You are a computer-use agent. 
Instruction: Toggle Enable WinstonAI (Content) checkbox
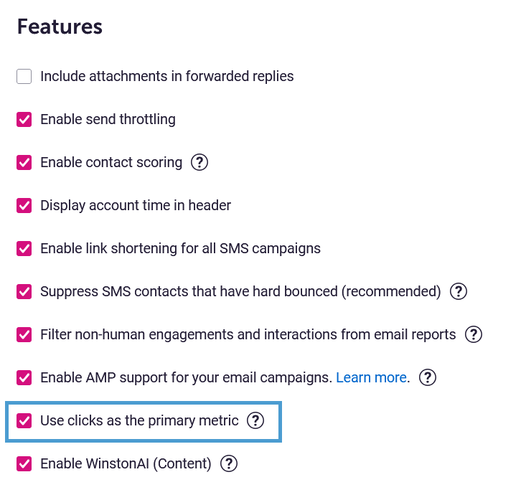pyautogui.click(x=24, y=463)
